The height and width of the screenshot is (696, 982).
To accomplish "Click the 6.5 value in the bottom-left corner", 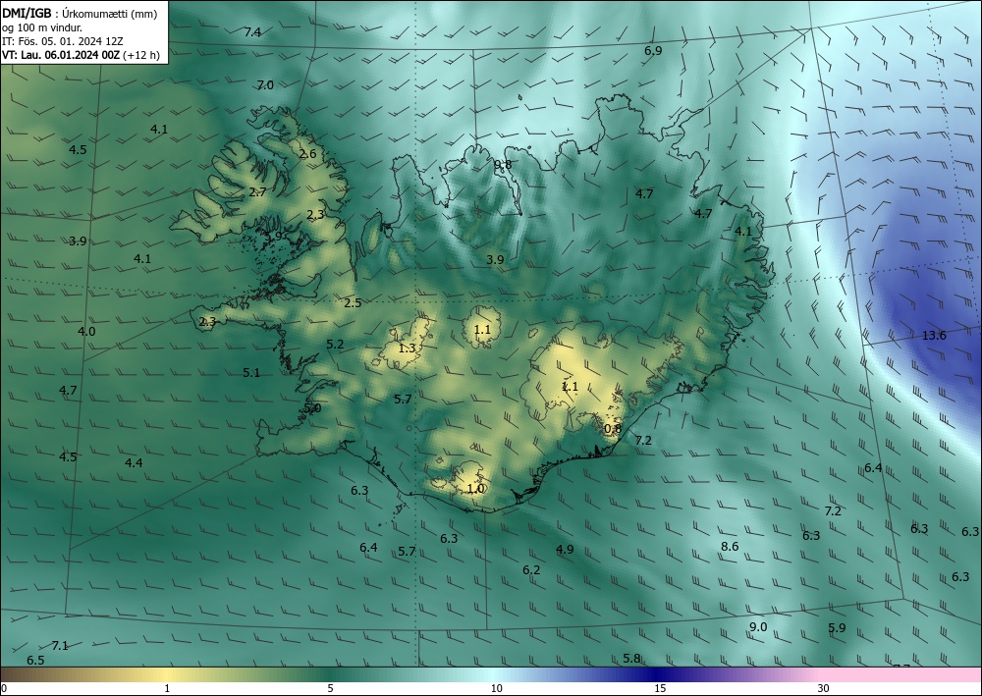I will (x=35, y=661).
